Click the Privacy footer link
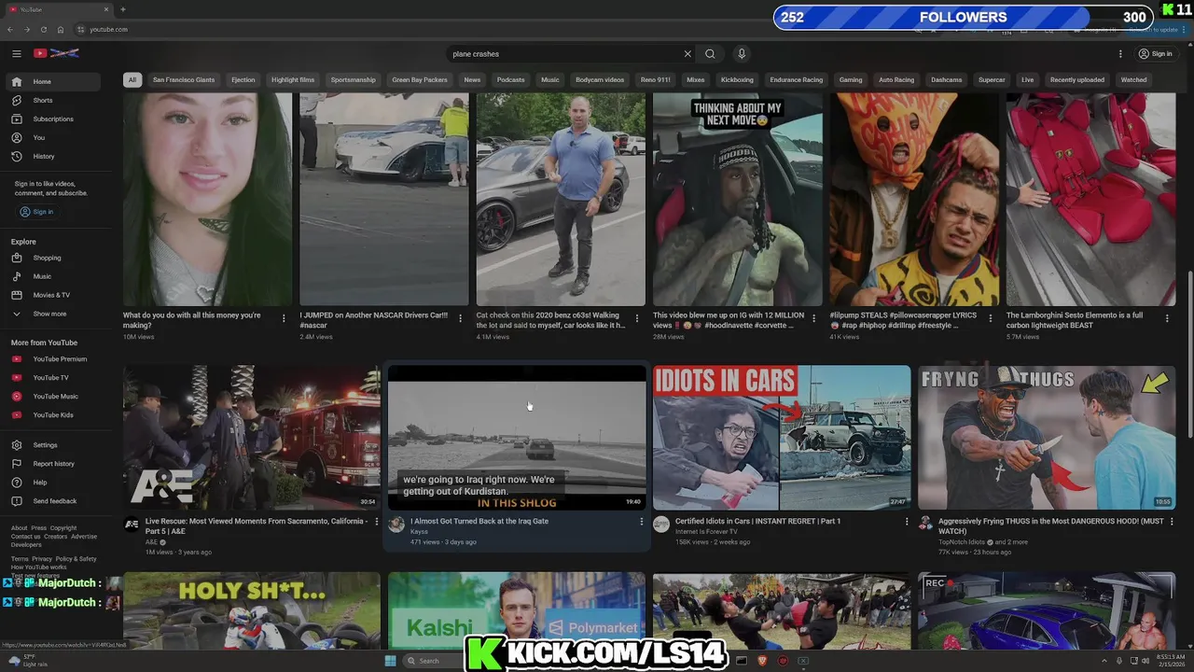 (42, 559)
